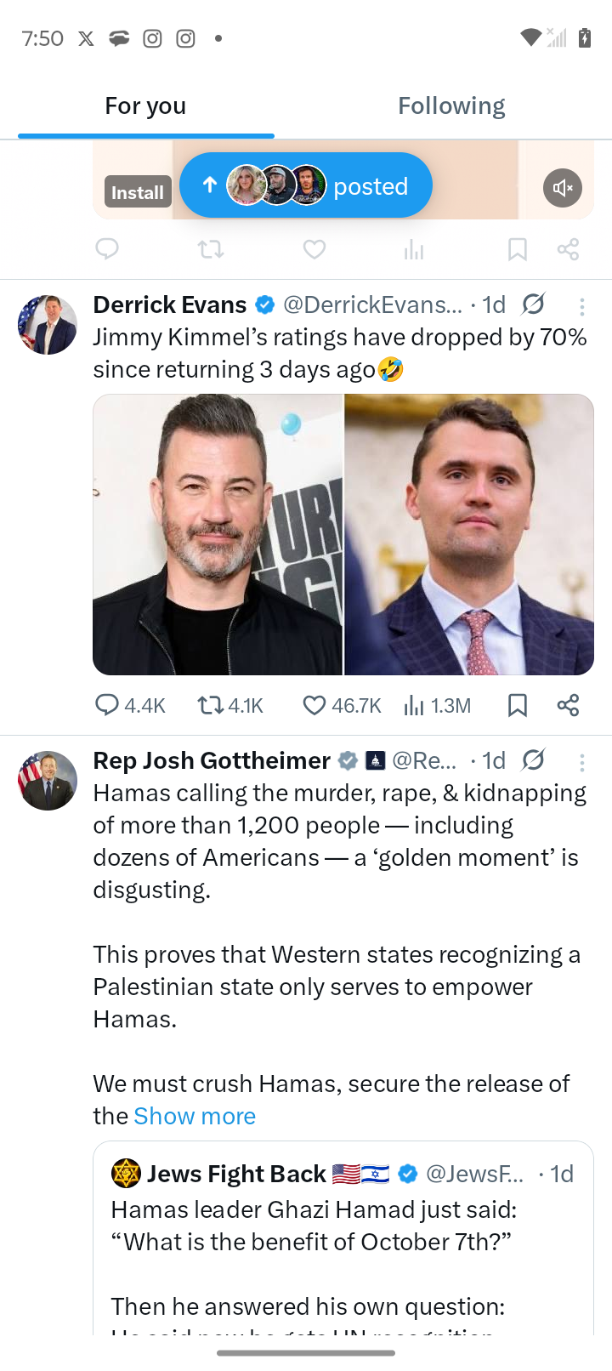Jump to new posts via posted pill
Viewport: 612px width, 1371px height.
tap(306, 185)
